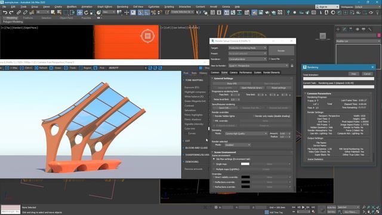Collapse the Scene Environment rollout
The width and height of the screenshot is (382, 215).
point(224,152)
